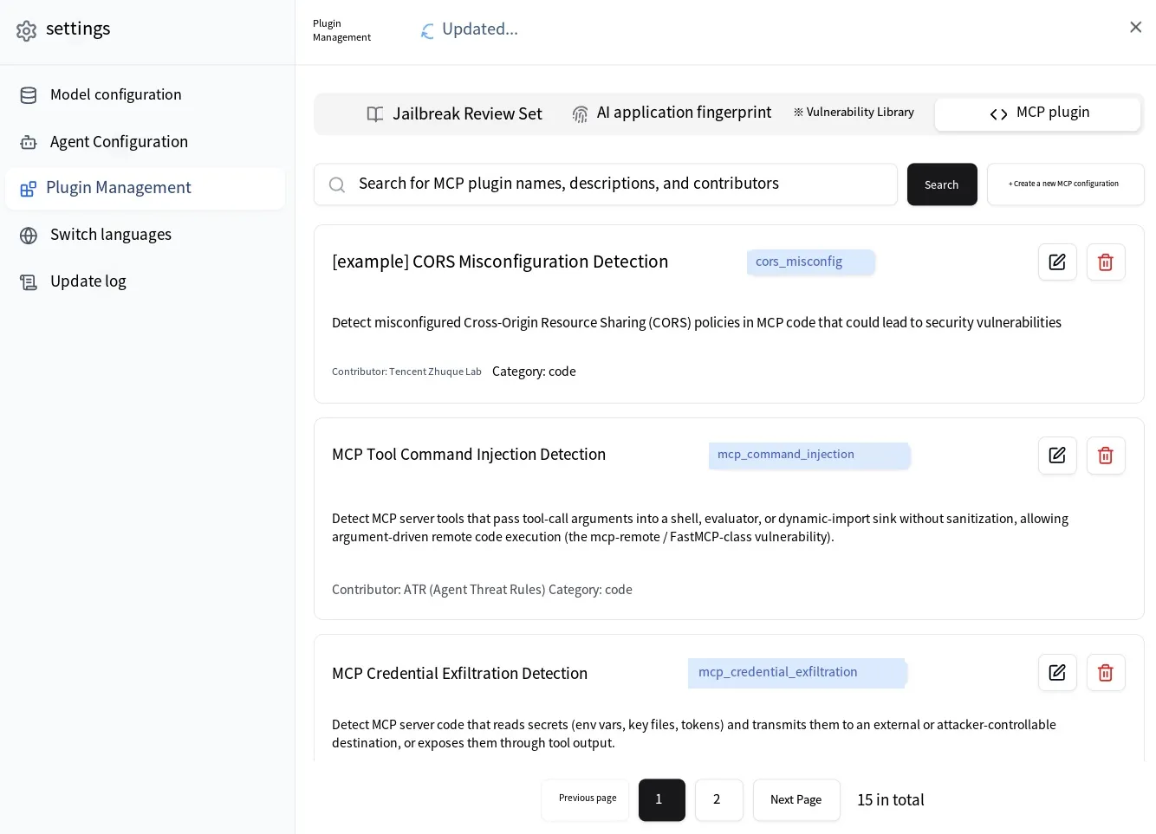
Task: Click the magnifier icon in search box
Action: pos(337,184)
